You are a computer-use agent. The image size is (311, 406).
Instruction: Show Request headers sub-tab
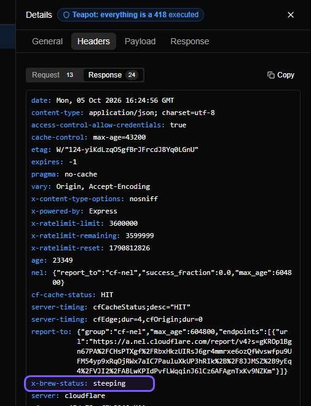tap(55, 75)
